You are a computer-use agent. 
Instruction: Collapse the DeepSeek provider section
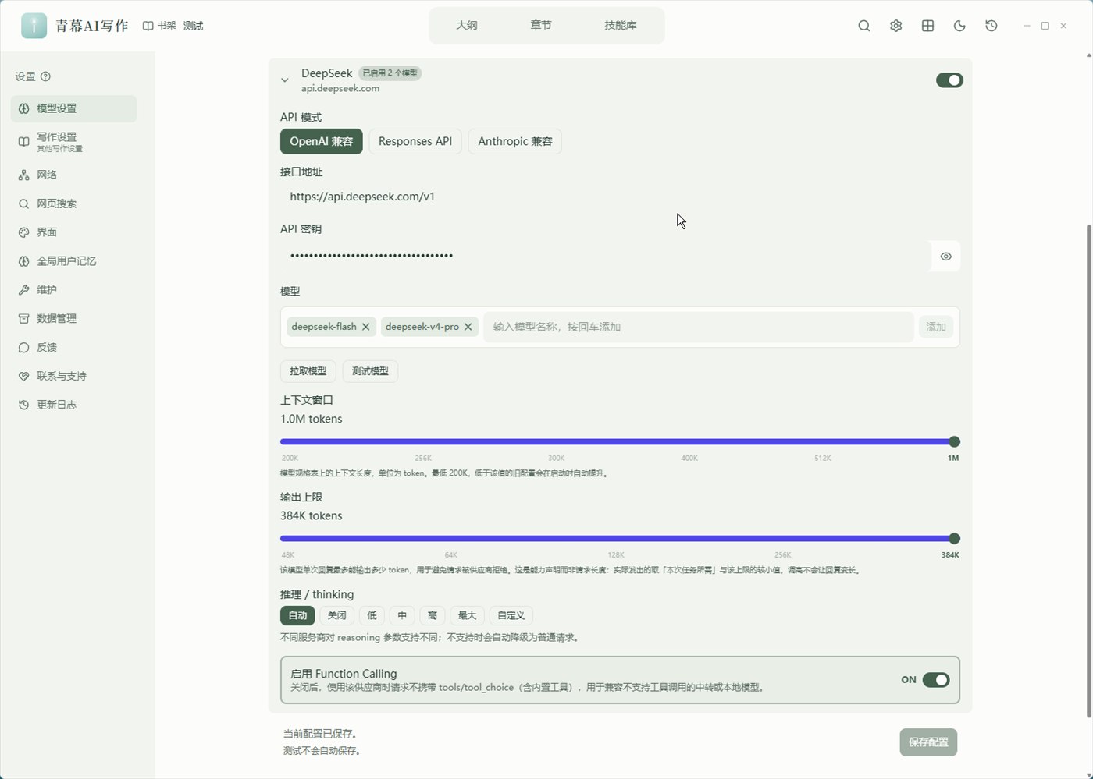285,80
